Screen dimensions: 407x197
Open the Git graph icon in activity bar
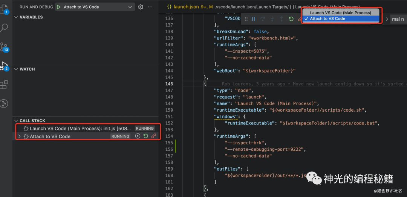click(4, 103)
